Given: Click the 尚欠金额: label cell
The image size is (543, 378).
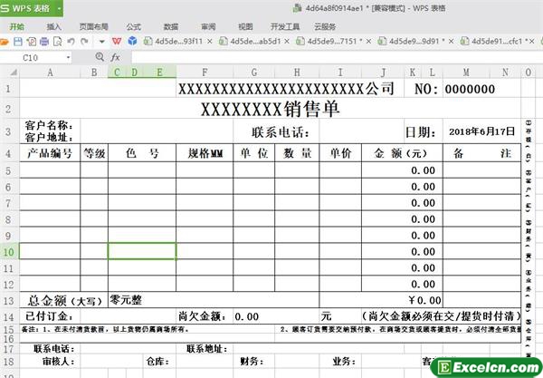Looking at the screenshot, I should (205, 316).
